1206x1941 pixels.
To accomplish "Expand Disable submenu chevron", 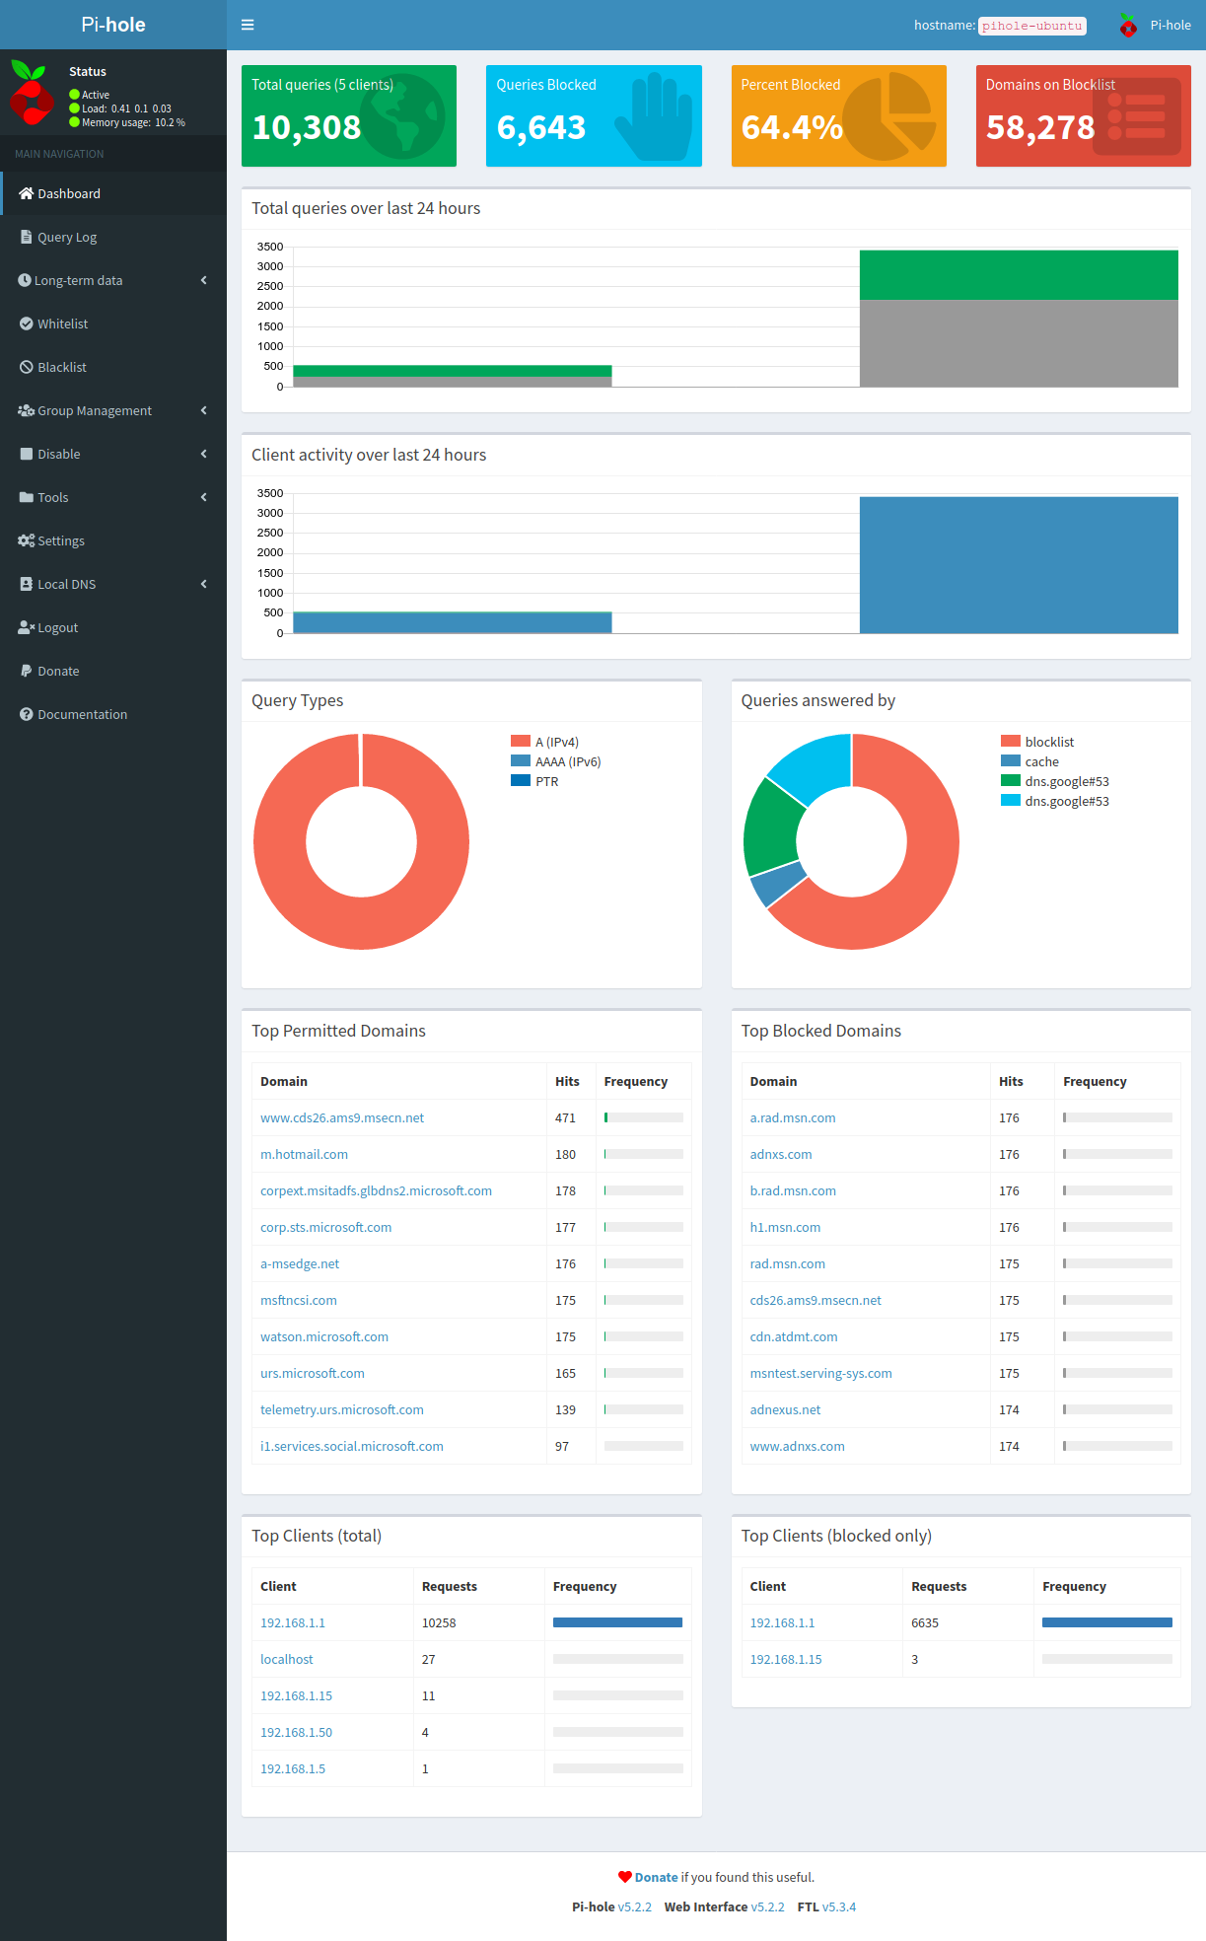I will click(204, 454).
